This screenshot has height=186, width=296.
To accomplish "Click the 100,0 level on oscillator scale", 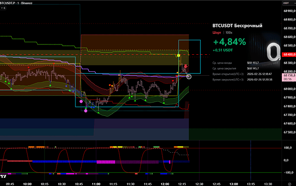I will point(287,148).
